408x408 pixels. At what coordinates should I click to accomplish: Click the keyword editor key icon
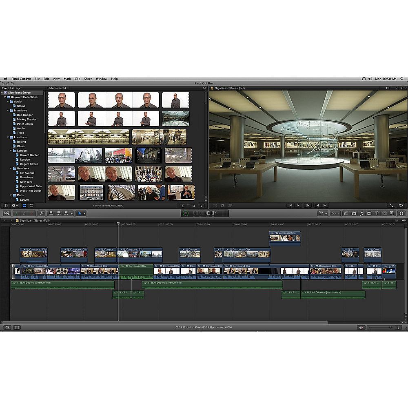click(x=41, y=213)
